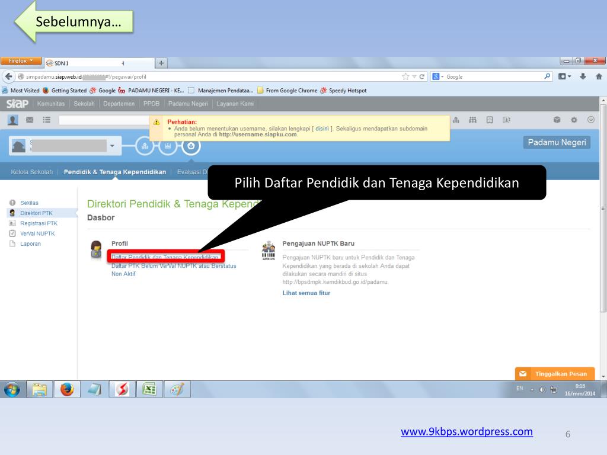Open the PPDB menu
The height and width of the screenshot is (455, 607).
click(x=151, y=104)
